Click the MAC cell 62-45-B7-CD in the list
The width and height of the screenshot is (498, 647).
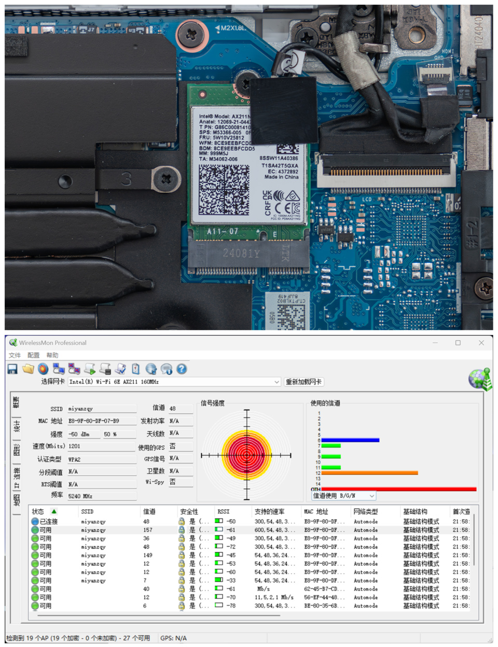tap(323, 588)
